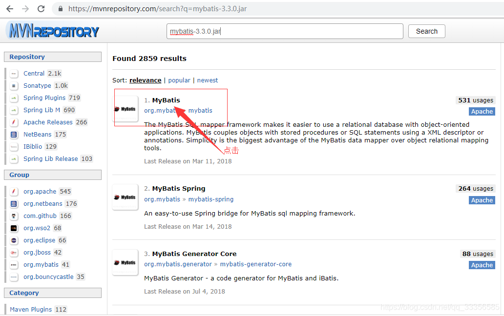The height and width of the screenshot is (316, 504).
Task: Sort results by newest
Action: point(208,80)
